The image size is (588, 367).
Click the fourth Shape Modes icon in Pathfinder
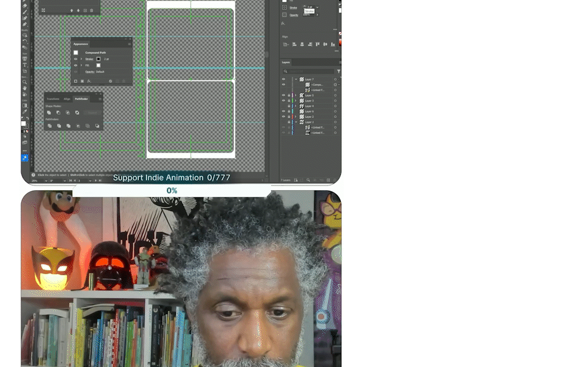coord(77,113)
